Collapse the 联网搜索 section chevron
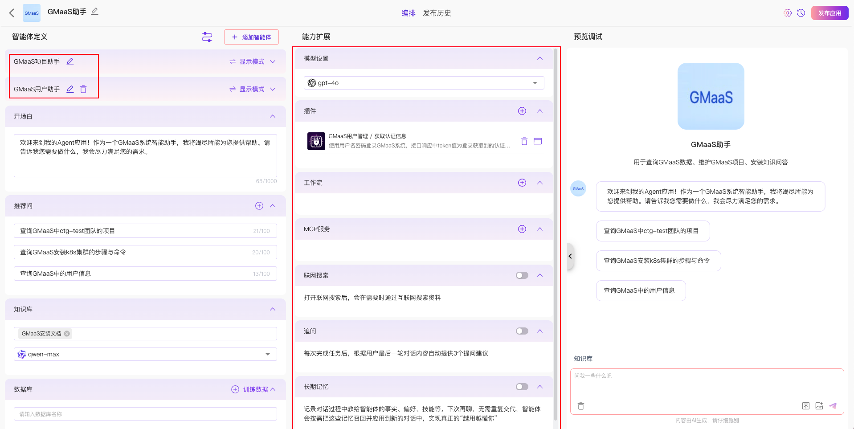This screenshot has width=854, height=429. [540, 275]
